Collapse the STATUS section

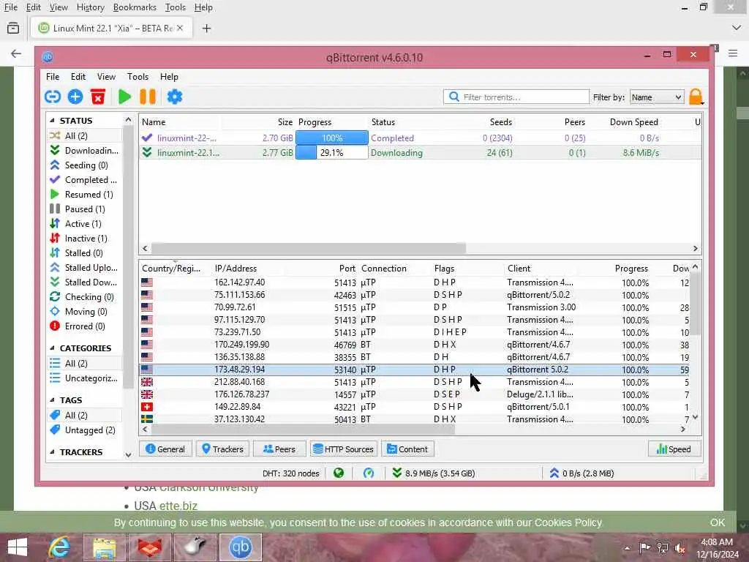click(52, 121)
